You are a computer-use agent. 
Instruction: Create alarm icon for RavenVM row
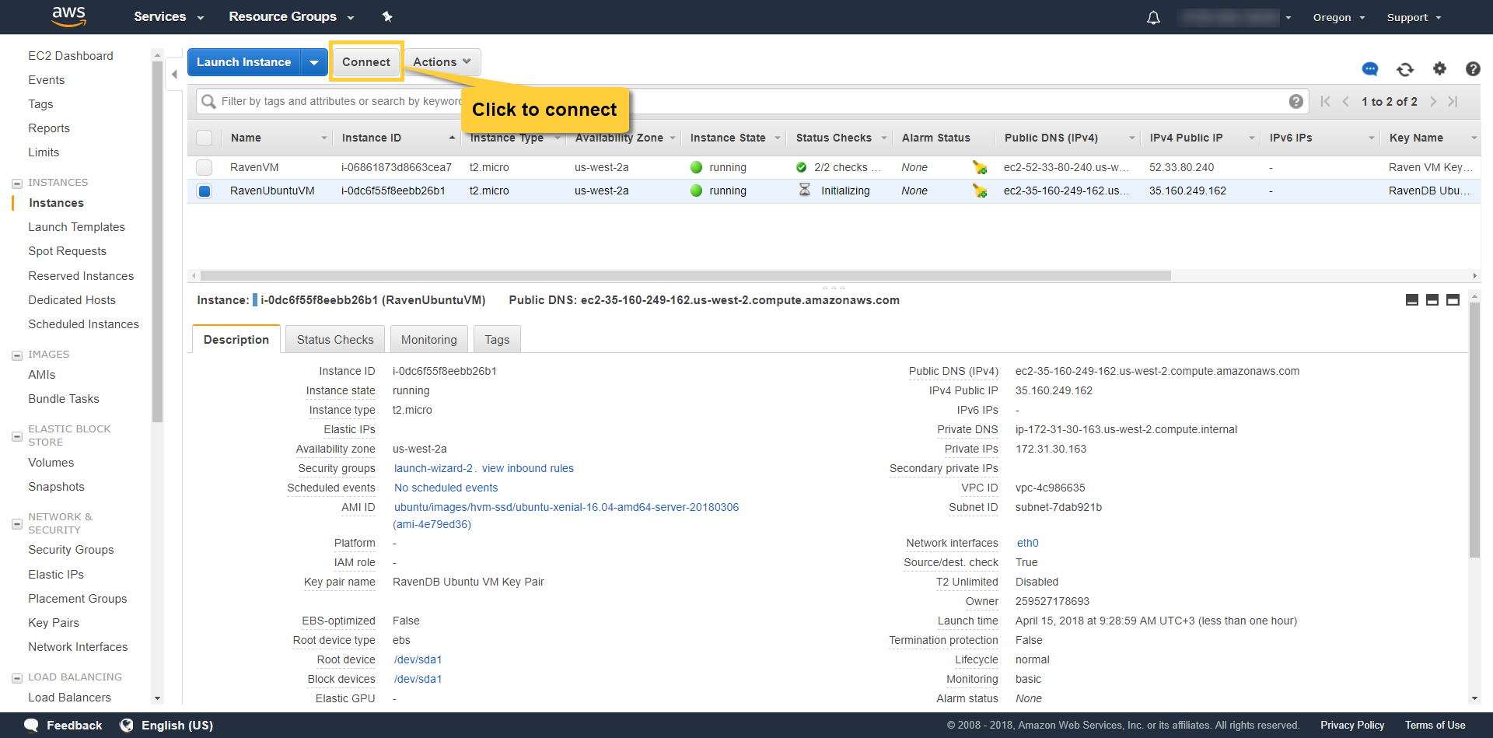tap(980, 167)
